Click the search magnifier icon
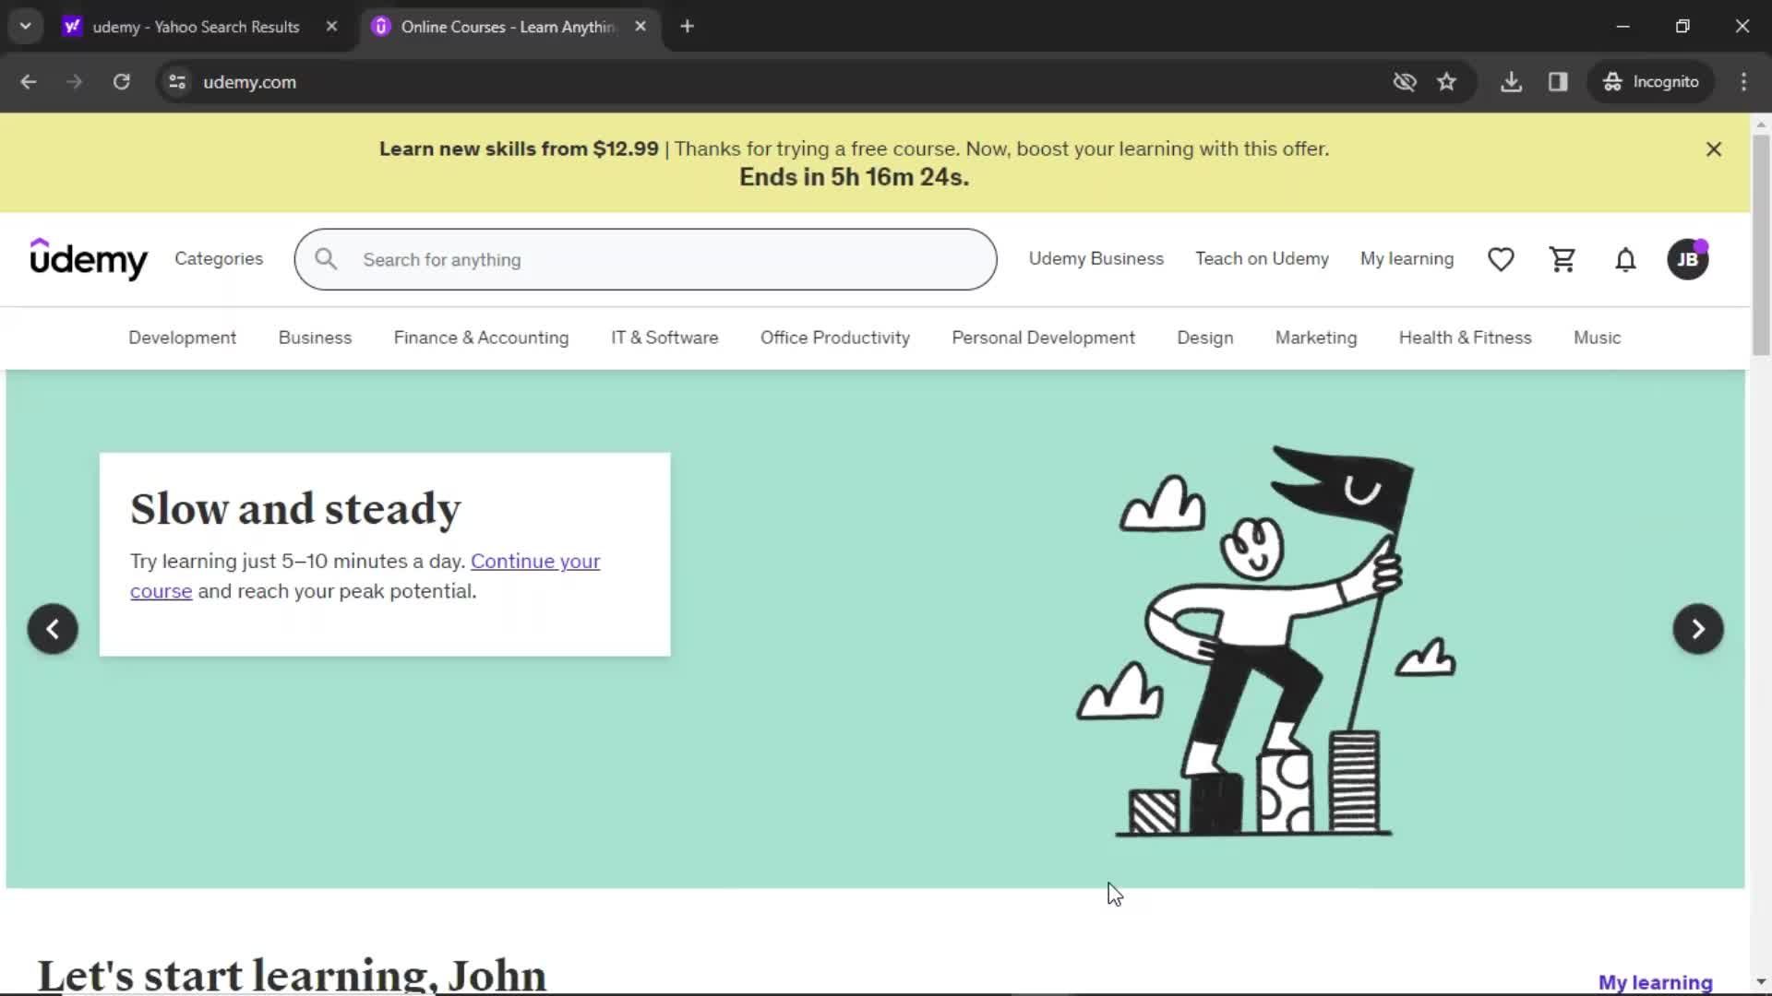The width and height of the screenshot is (1772, 996). 326,259
